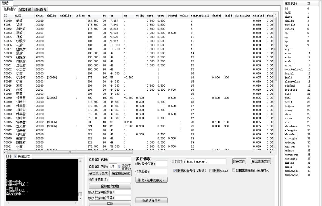
Task: Sort the table by the hp column header
Action: [x=89, y=16]
